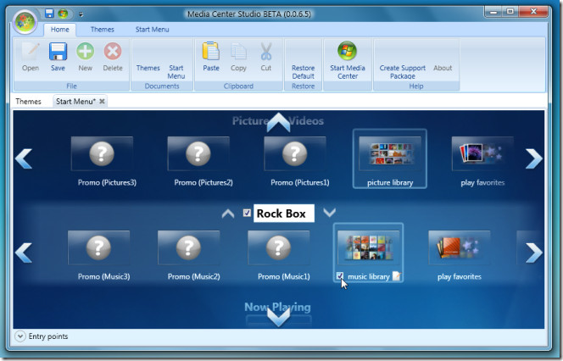
Task: Launch Start Media Center icon
Action: tap(347, 50)
